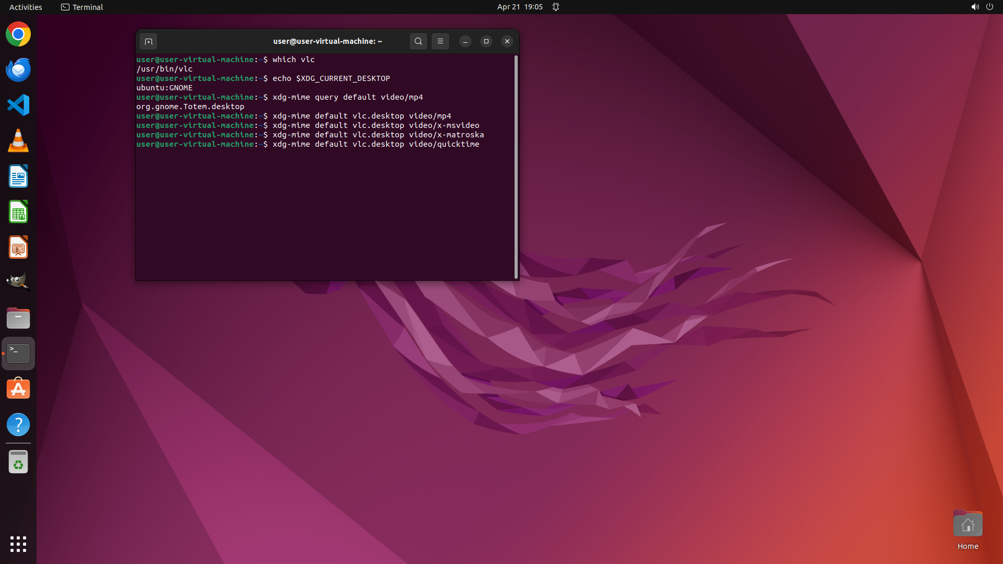Screen dimensions: 1003x564
Task: Open the Trash from the dock
Action: point(18,462)
